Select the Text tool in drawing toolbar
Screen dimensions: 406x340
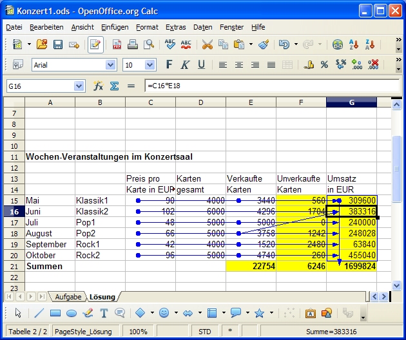click(x=103, y=313)
